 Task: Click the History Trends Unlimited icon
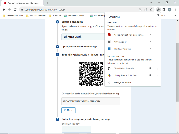(x=109, y=75)
